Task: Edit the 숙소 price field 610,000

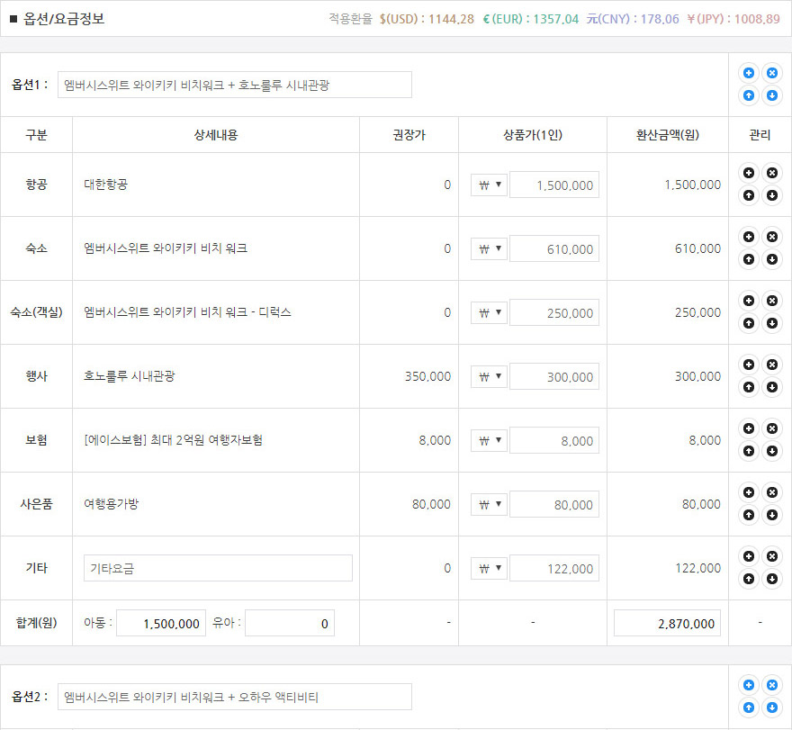Action: 554,248
